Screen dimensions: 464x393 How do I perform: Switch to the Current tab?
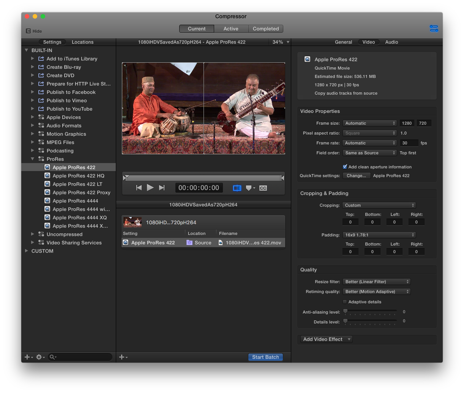(x=197, y=29)
